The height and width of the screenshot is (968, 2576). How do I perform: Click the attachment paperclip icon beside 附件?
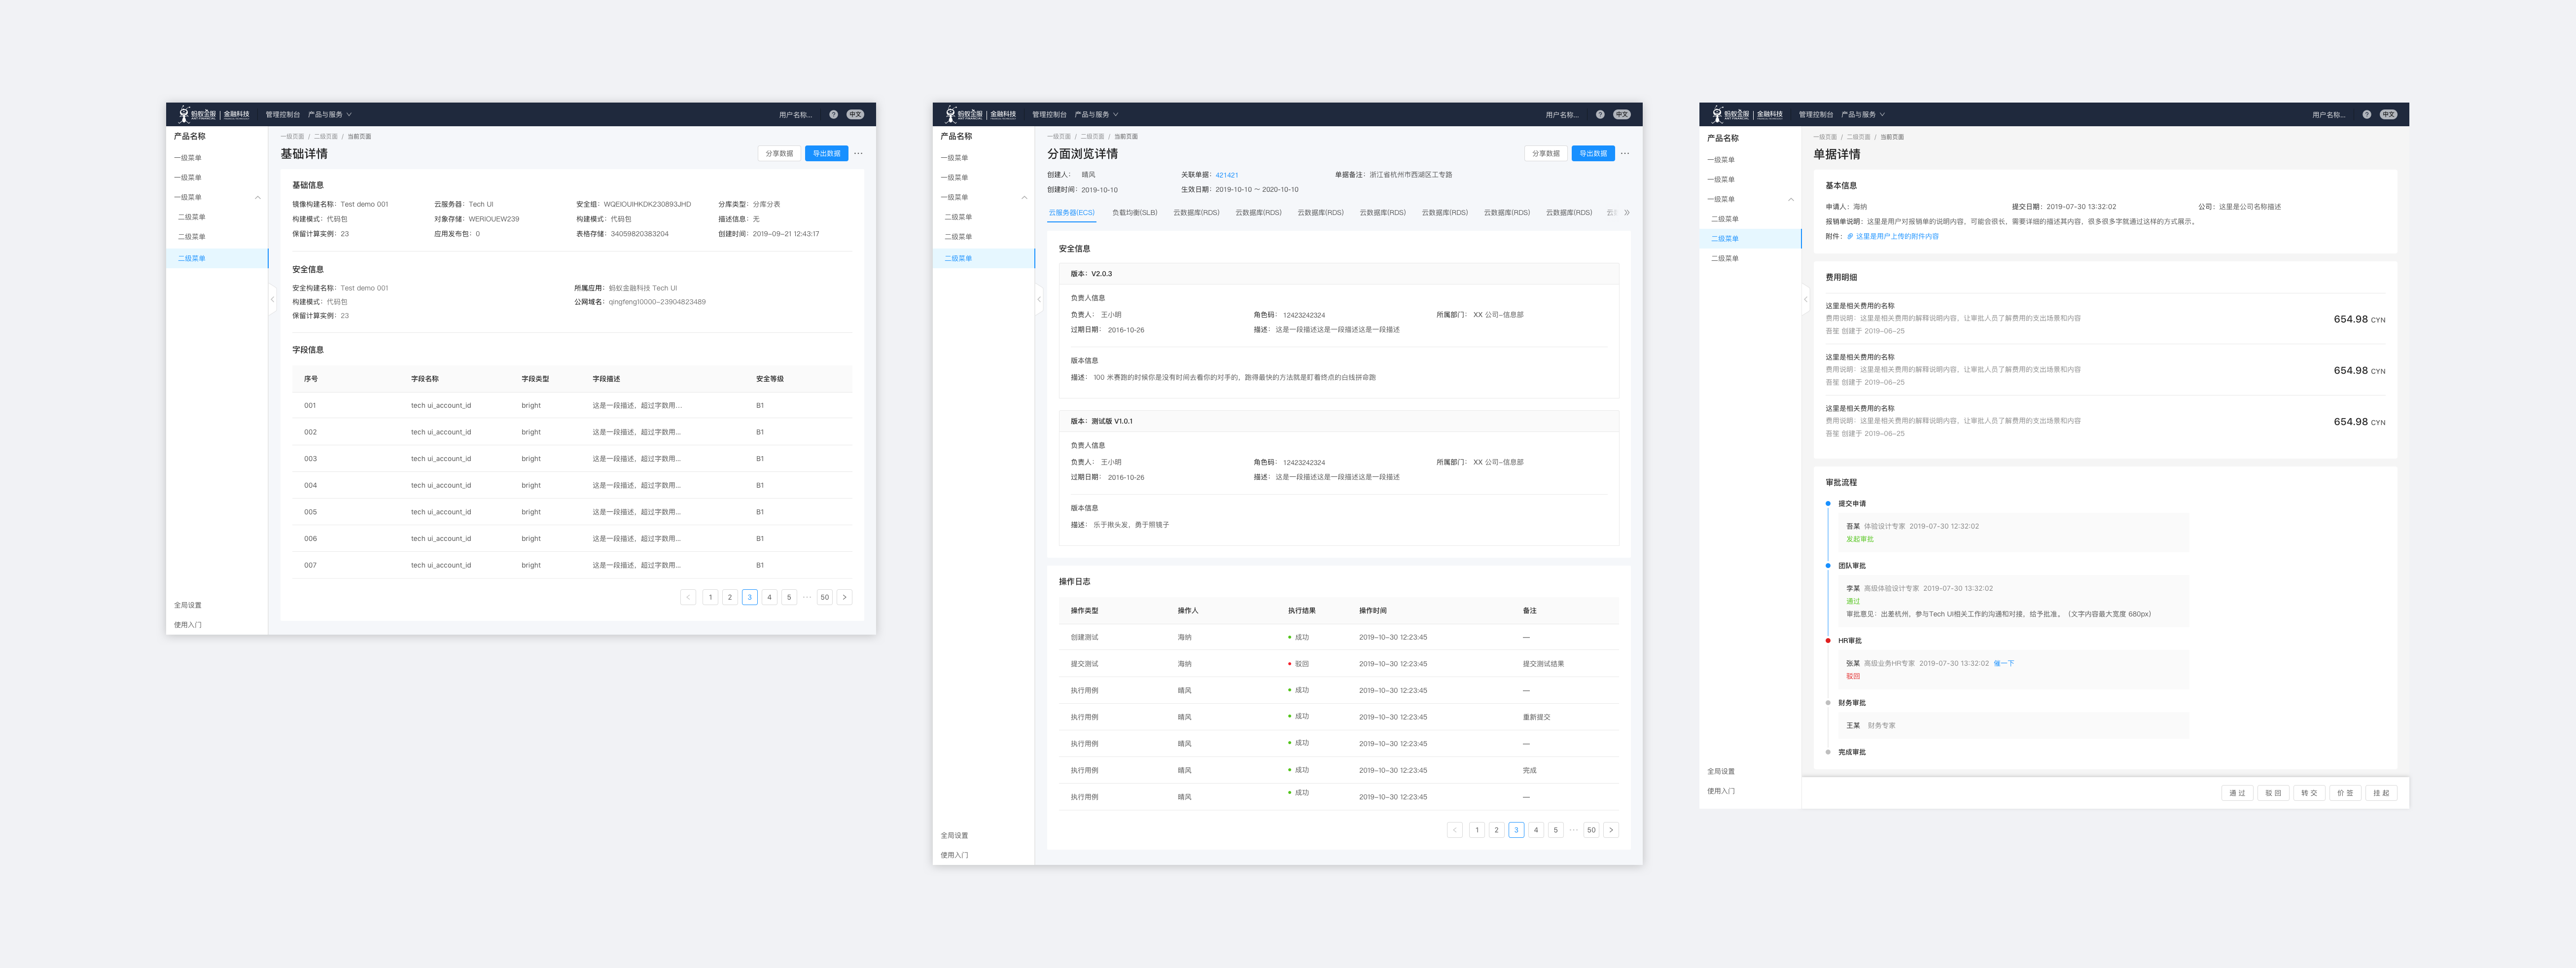click(1850, 237)
